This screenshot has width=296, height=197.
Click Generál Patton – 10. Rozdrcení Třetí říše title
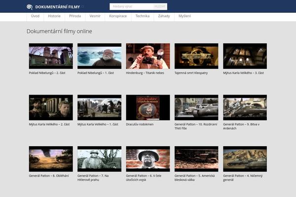[x=196, y=126]
